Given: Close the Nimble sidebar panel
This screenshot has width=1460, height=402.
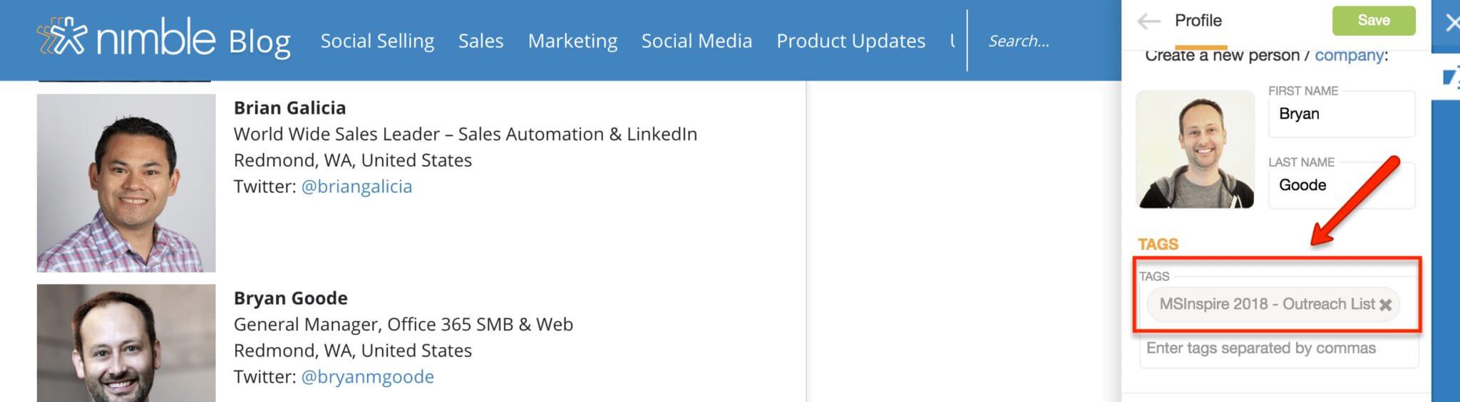Looking at the screenshot, I should coord(1451,23).
